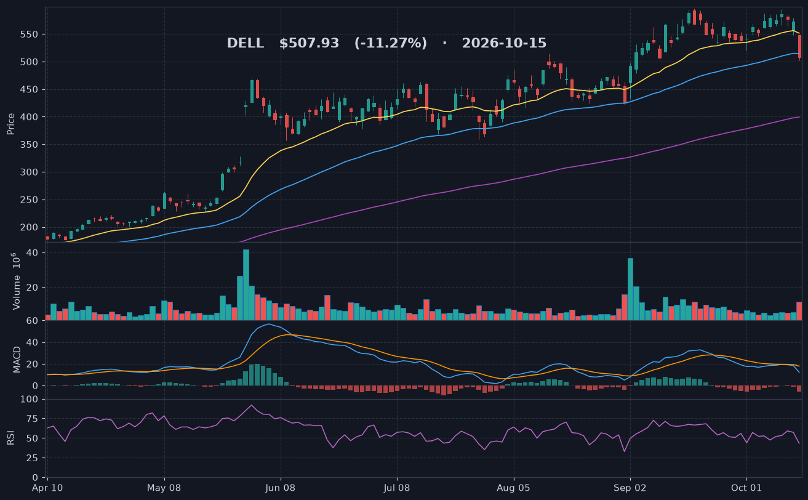Image resolution: width=808 pixels, height=500 pixels.
Task: Click the RSI axis label
Action: tap(10, 438)
